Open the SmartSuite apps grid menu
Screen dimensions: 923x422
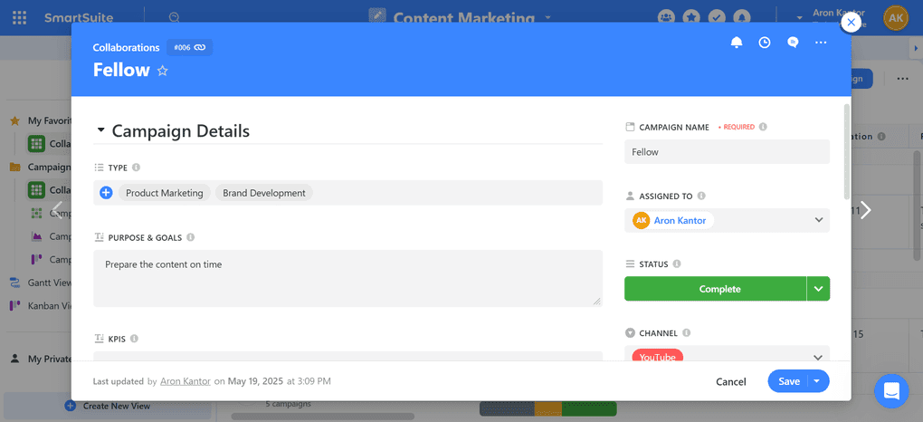pyautogui.click(x=19, y=18)
